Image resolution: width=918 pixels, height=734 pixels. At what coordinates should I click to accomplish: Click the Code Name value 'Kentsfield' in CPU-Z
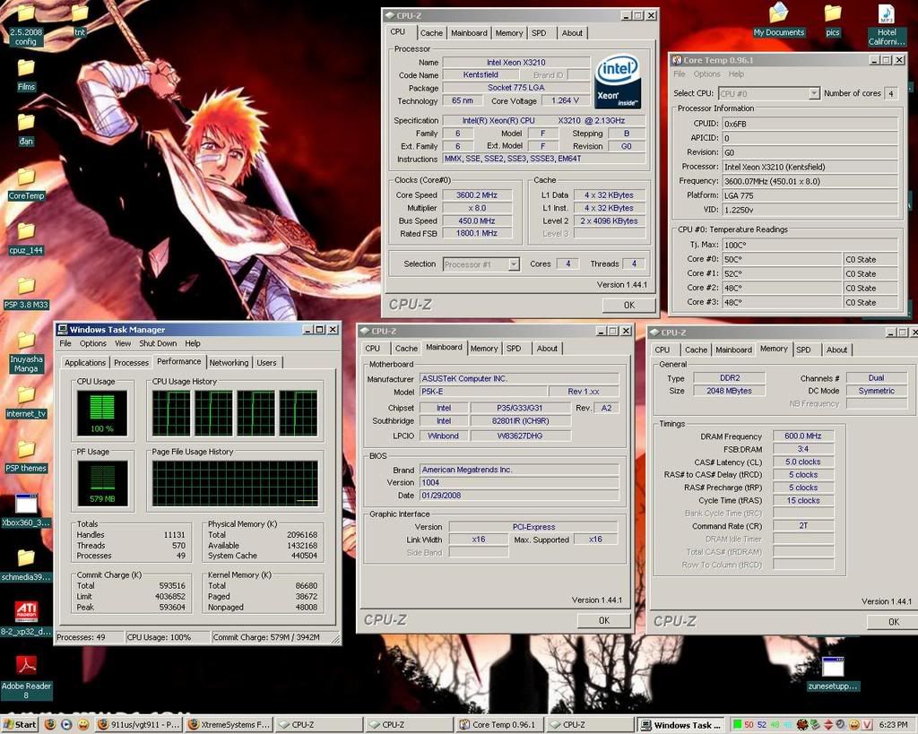click(x=481, y=75)
